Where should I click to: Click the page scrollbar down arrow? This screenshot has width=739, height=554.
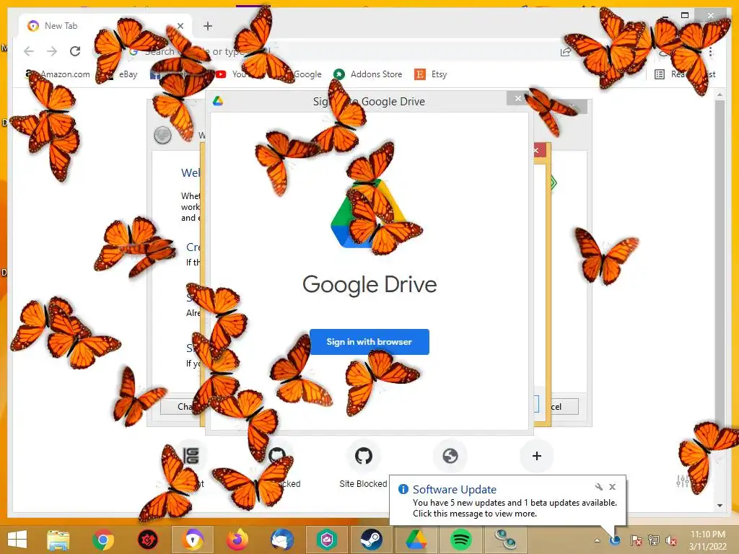coord(720,506)
